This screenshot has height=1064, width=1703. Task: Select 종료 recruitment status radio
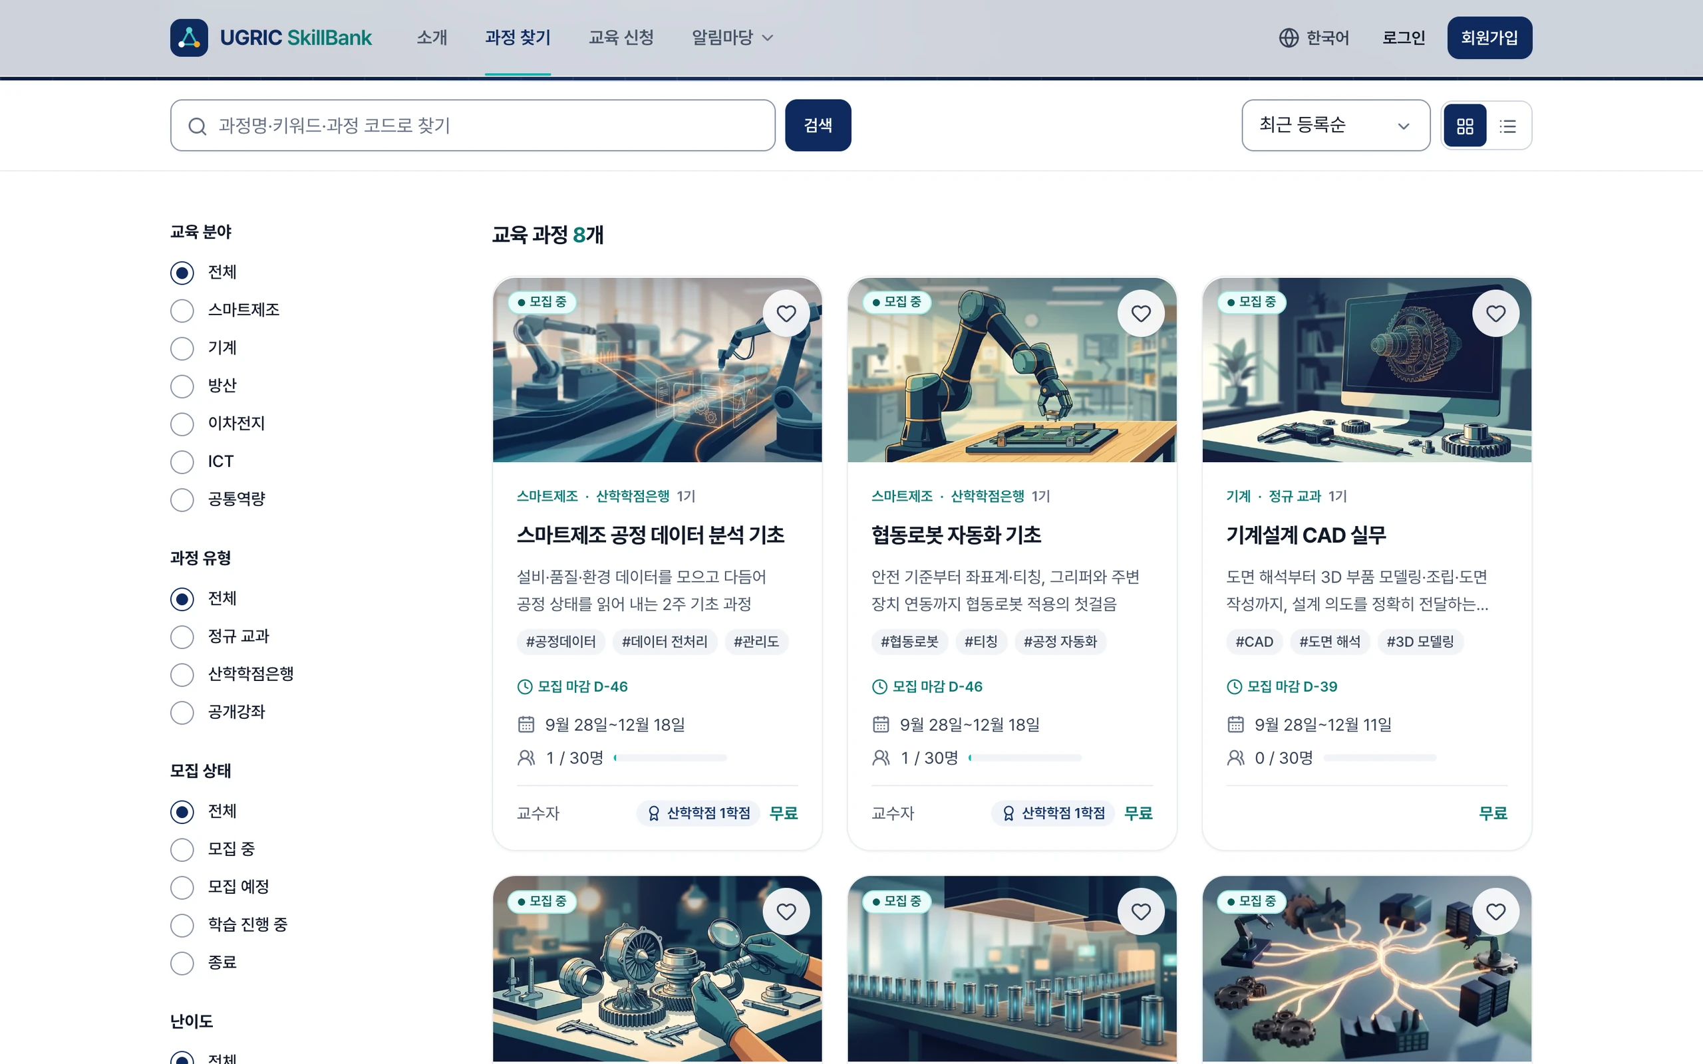point(182,963)
